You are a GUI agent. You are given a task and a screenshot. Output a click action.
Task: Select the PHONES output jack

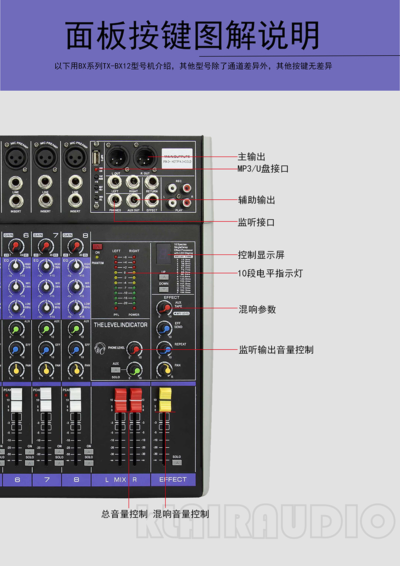tap(115, 200)
